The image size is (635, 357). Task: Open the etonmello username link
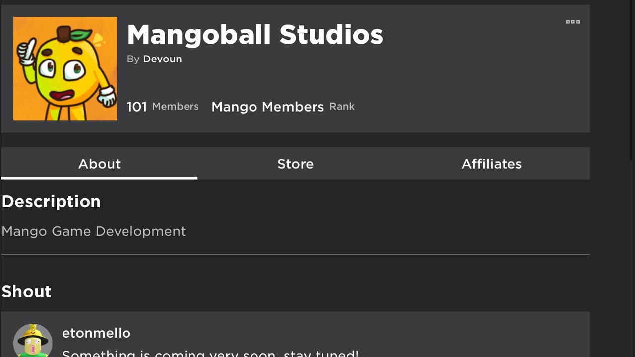pos(96,333)
